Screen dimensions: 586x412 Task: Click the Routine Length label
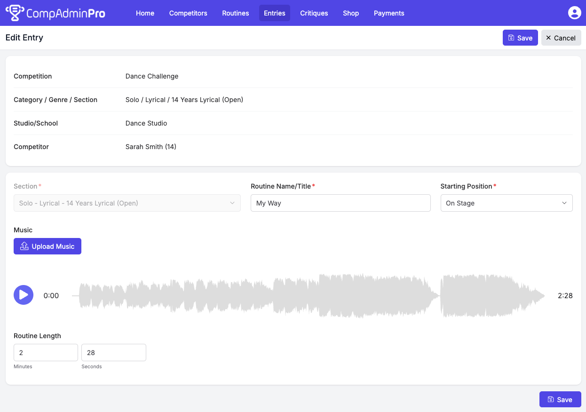tap(38, 336)
